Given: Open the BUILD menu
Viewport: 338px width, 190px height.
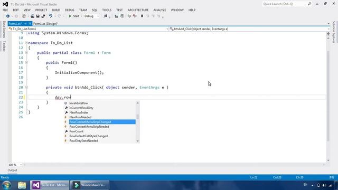Looking at the screenshot, I should (56, 10).
